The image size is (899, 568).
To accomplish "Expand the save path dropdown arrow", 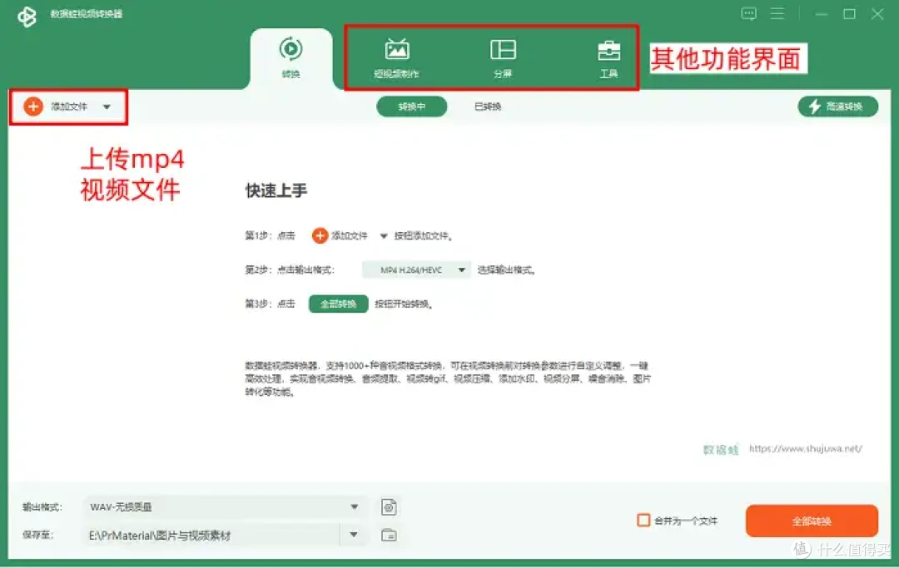I will 354,535.
